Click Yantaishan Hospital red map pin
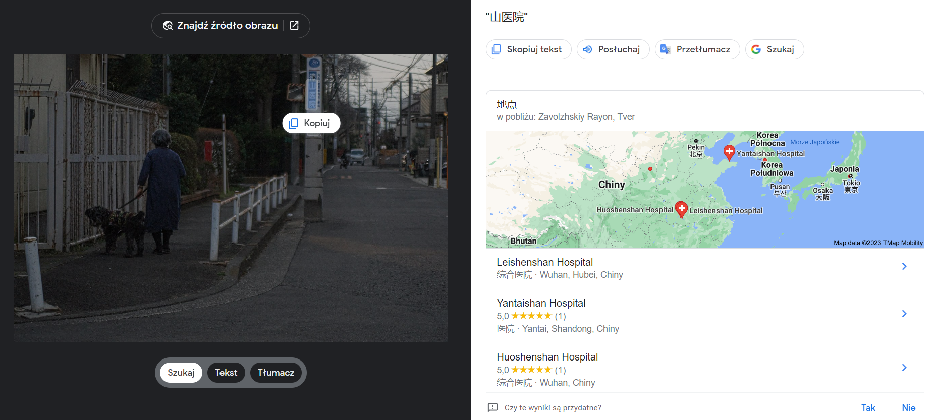 pos(729,151)
